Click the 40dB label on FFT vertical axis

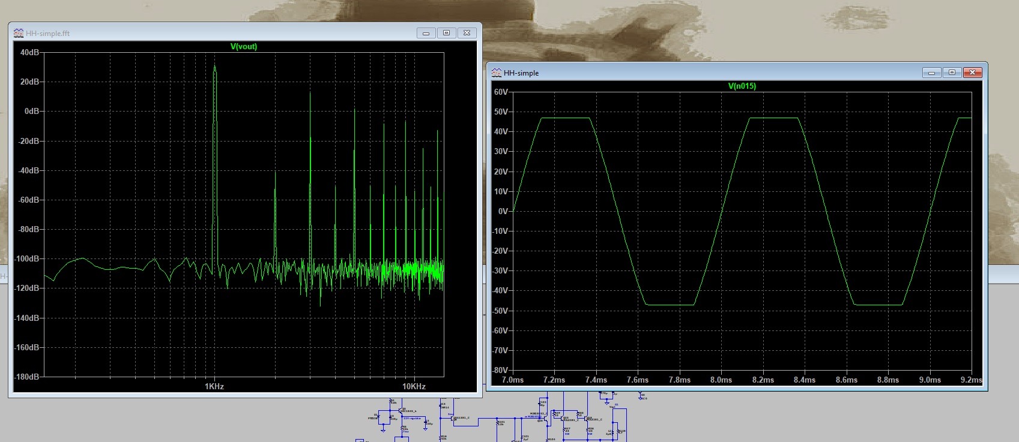click(30, 52)
